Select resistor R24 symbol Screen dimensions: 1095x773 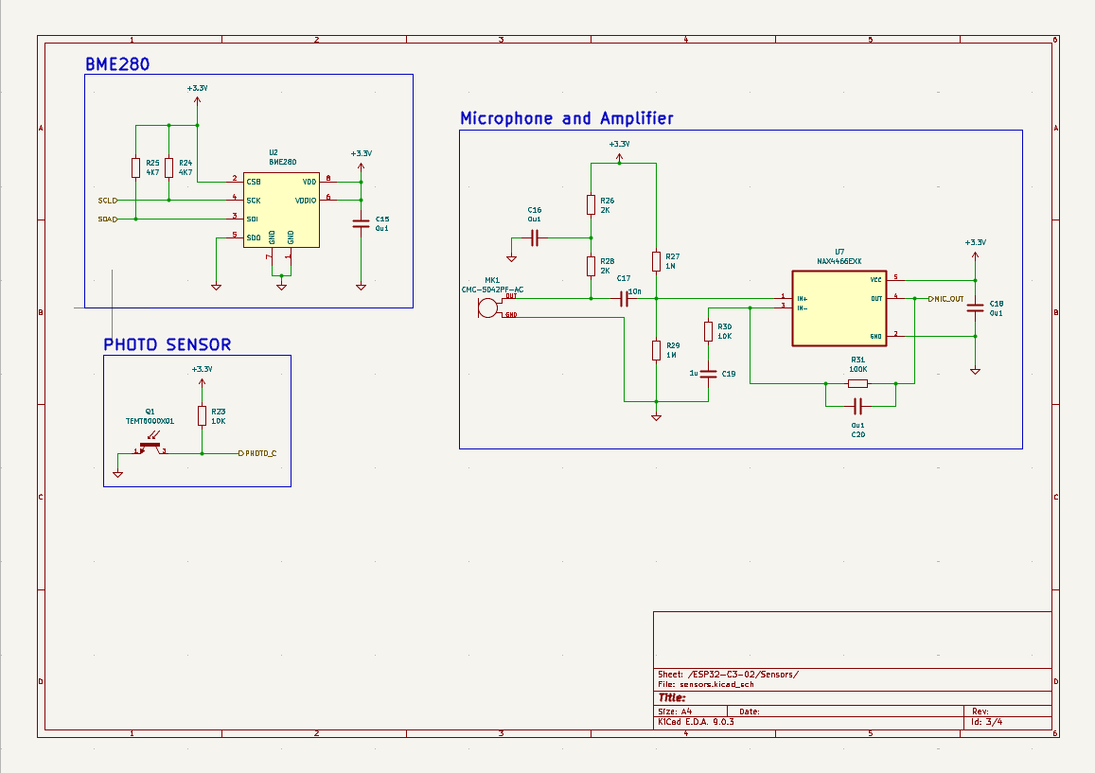point(169,167)
